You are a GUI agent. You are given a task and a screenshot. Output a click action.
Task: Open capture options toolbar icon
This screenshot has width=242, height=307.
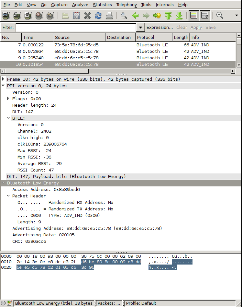coord(17,16)
